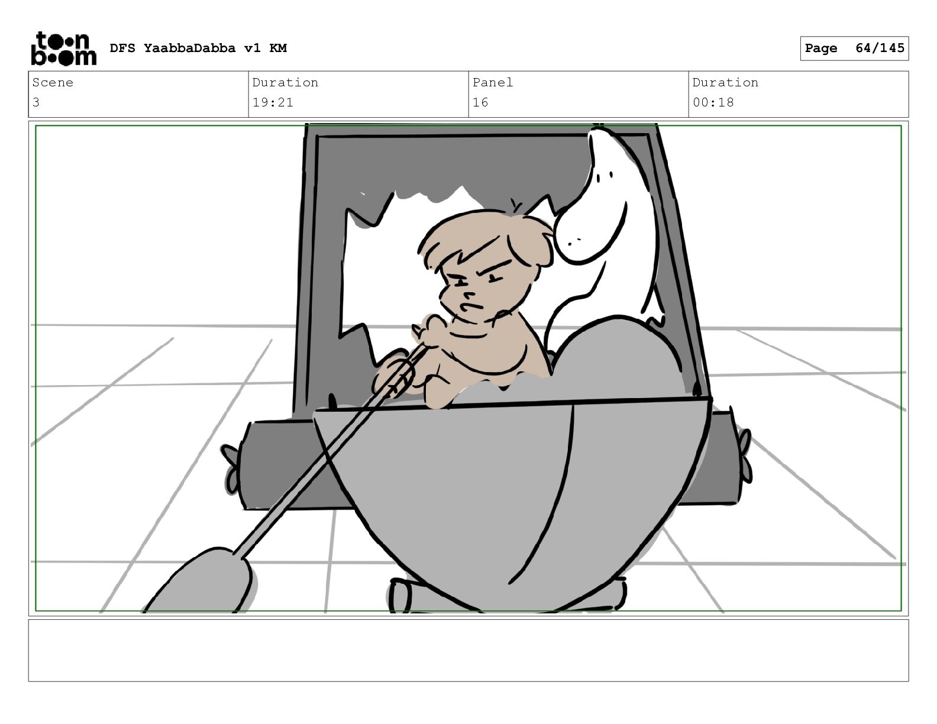
Task: Select the title 'DFS YaabbaDabba v1 KM'
Action: point(198,48)
